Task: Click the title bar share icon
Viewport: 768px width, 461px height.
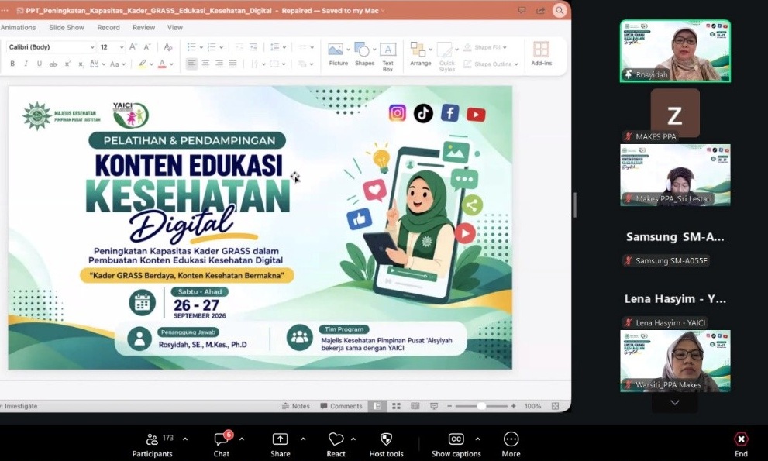Action: tap(540, 10)
